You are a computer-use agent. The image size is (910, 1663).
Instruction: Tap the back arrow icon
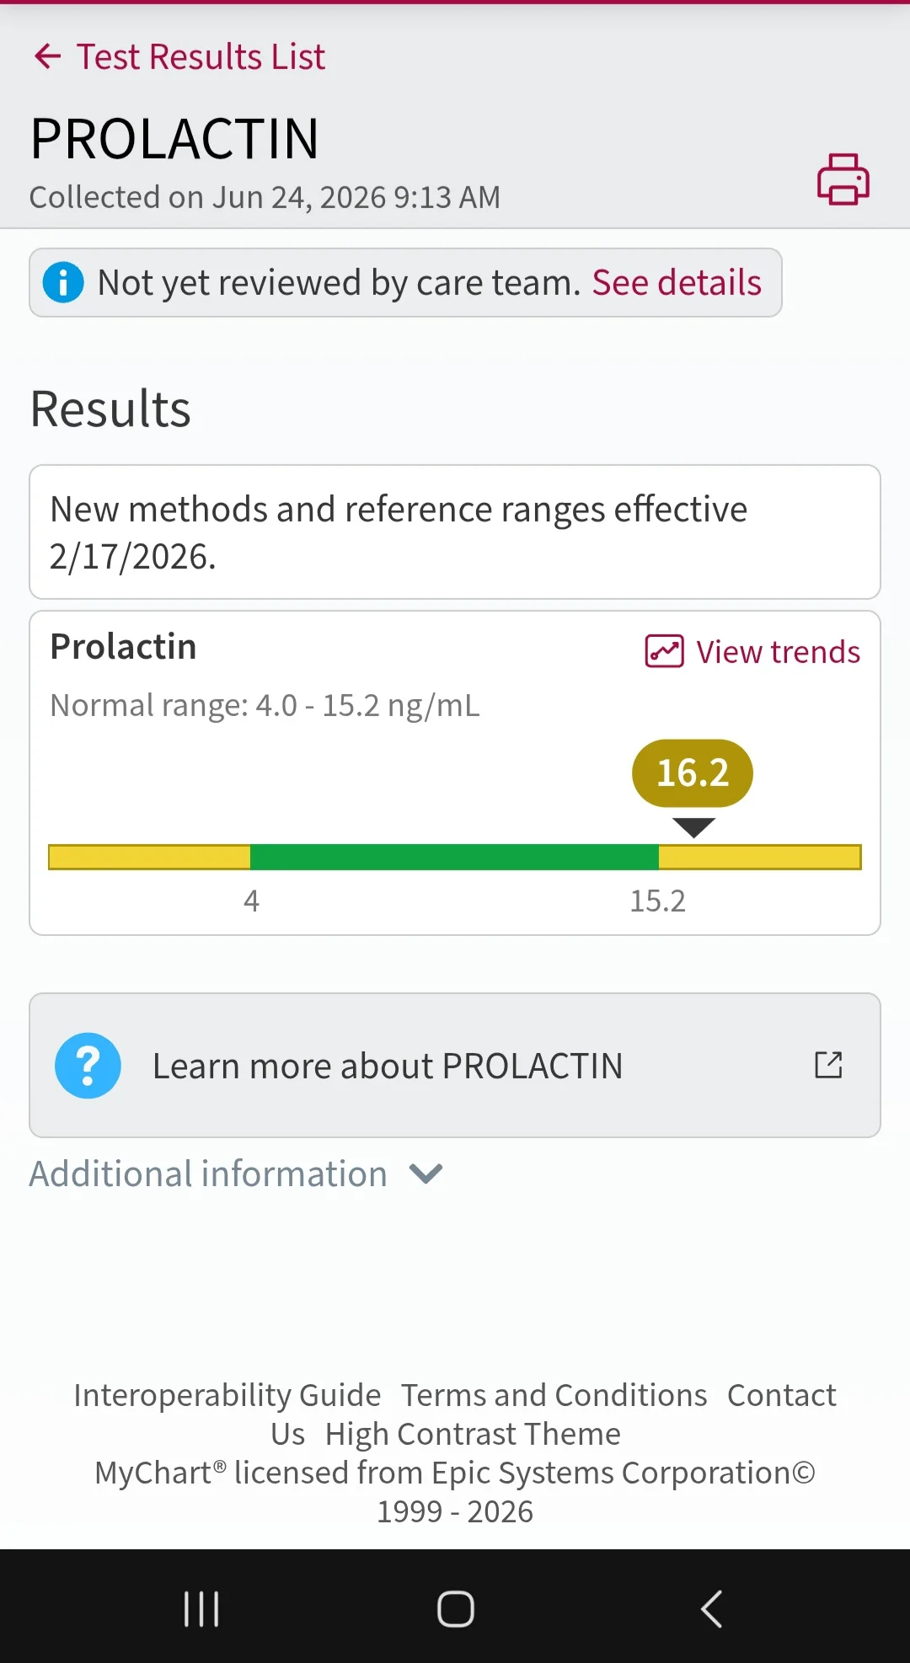coord(48,56)
